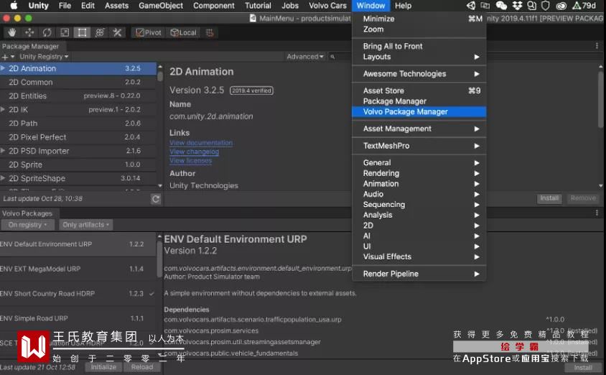Select the 2D Entities package
The image size is (606, 375).
click(x=78, y=96)
